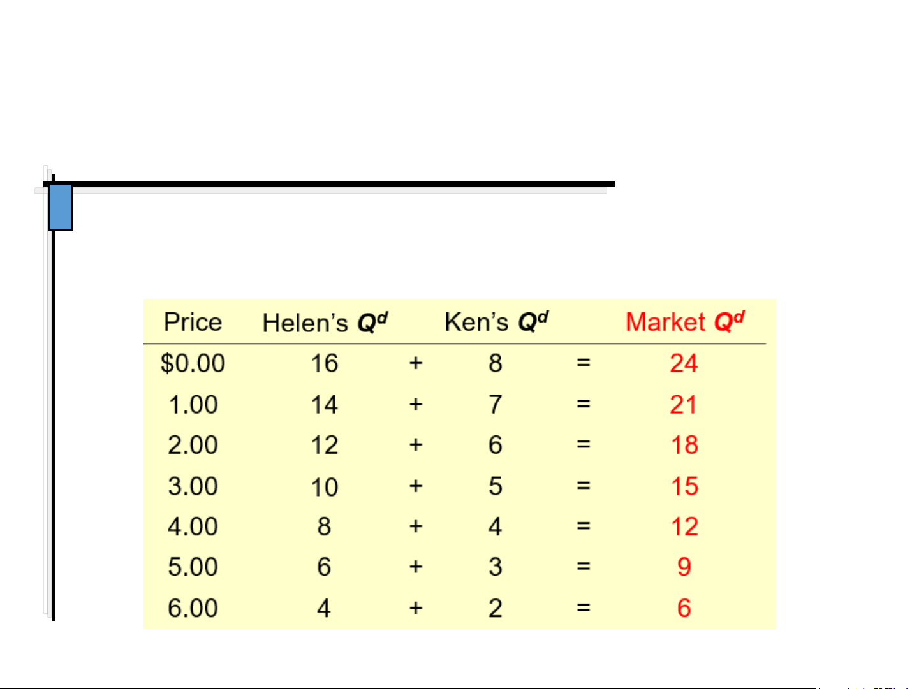Select the red market total 15
The width and height of the screenshot is (919, 689).
684,487
